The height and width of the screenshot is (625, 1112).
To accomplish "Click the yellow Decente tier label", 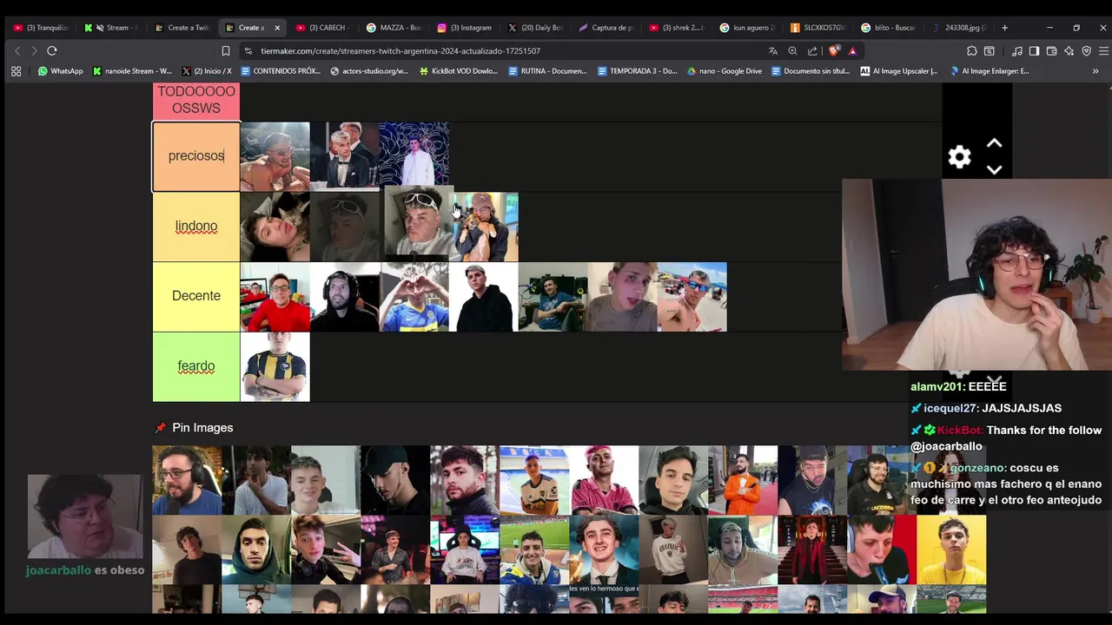I will (196, 296).
